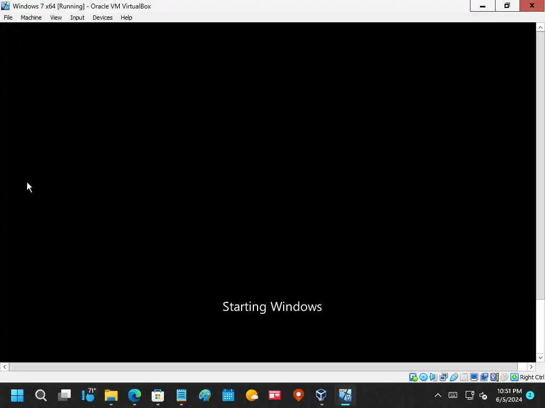The width and height of the screenshot is (545, 408).
Task: Click the Starting Windows text in the VM
Action: (272, 307)
